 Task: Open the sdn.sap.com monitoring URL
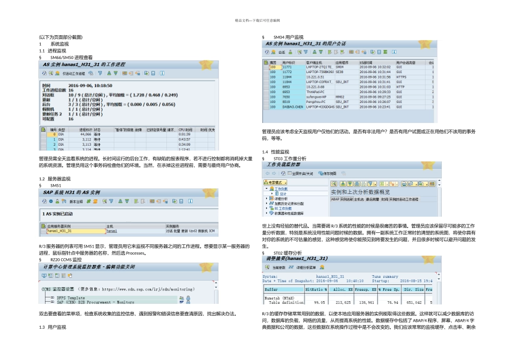pos(148,289)
